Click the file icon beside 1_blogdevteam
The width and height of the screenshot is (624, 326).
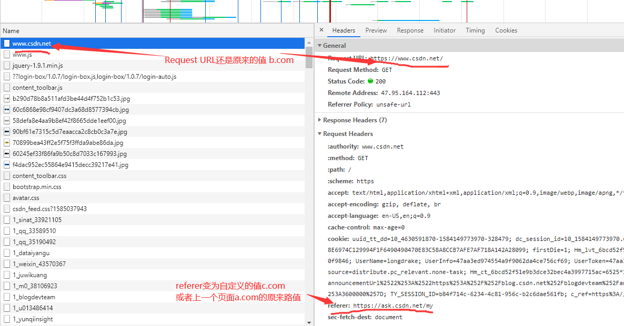point(7,297)
